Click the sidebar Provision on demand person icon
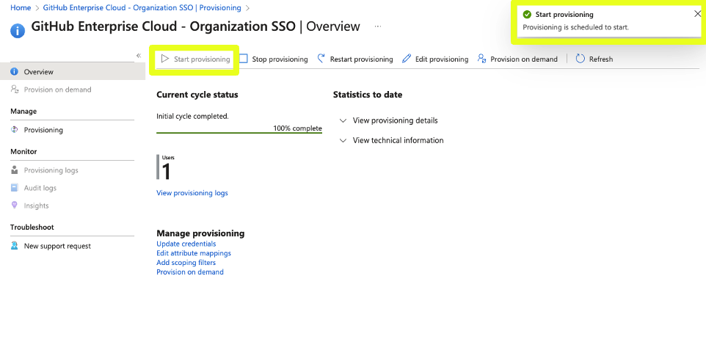Image resolution: width=706 pixels, height=356 pixels. pyautogui.click(x=15, y=89)
